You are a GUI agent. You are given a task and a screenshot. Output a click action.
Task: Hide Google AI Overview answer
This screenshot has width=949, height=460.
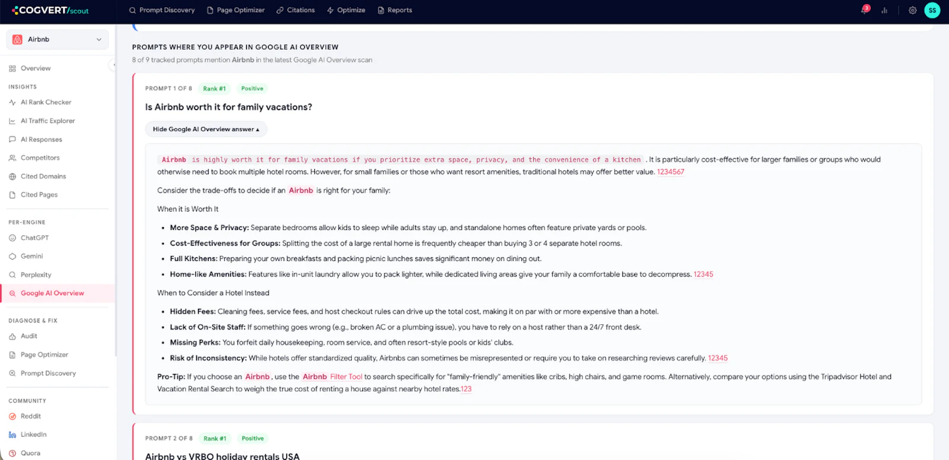tap(206, 129)
